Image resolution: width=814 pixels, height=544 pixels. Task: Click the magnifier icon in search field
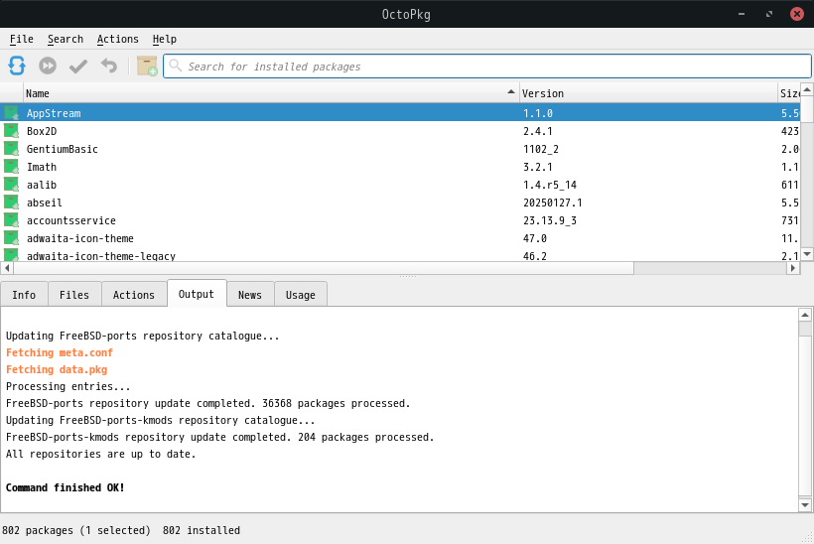(x=176, y=67)
